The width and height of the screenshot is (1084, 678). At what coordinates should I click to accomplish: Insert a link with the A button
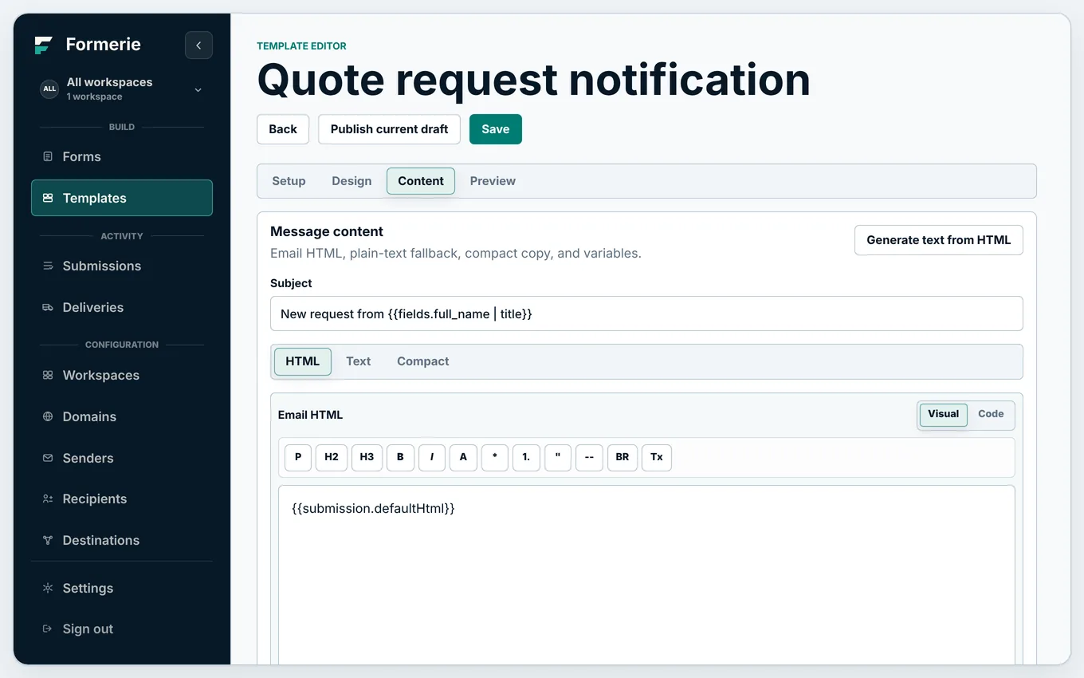463,457
